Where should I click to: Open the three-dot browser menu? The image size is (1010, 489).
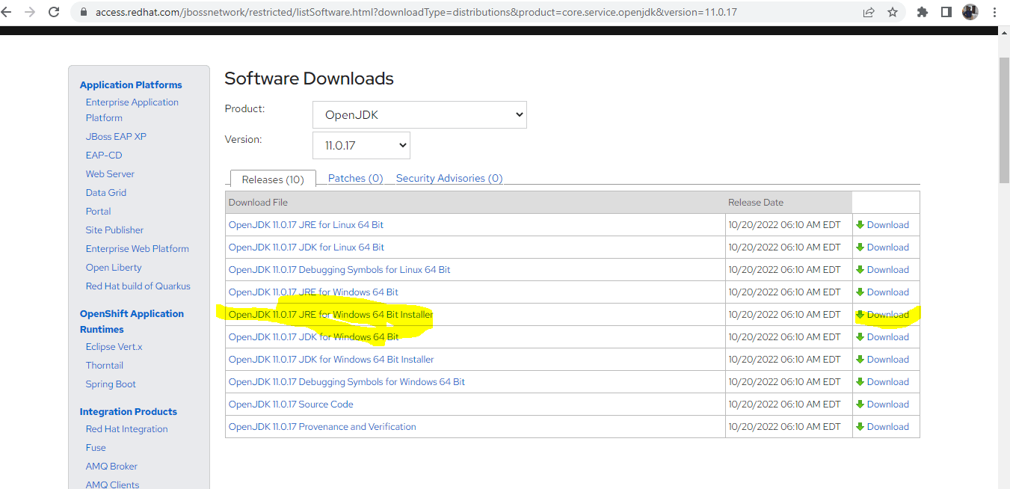click(x=997, y=12)
